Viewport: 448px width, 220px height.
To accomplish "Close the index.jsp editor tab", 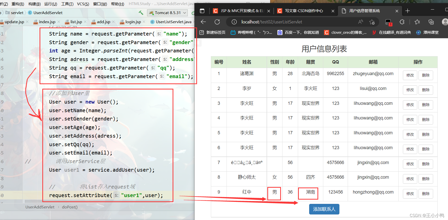I will click(59, 22).
